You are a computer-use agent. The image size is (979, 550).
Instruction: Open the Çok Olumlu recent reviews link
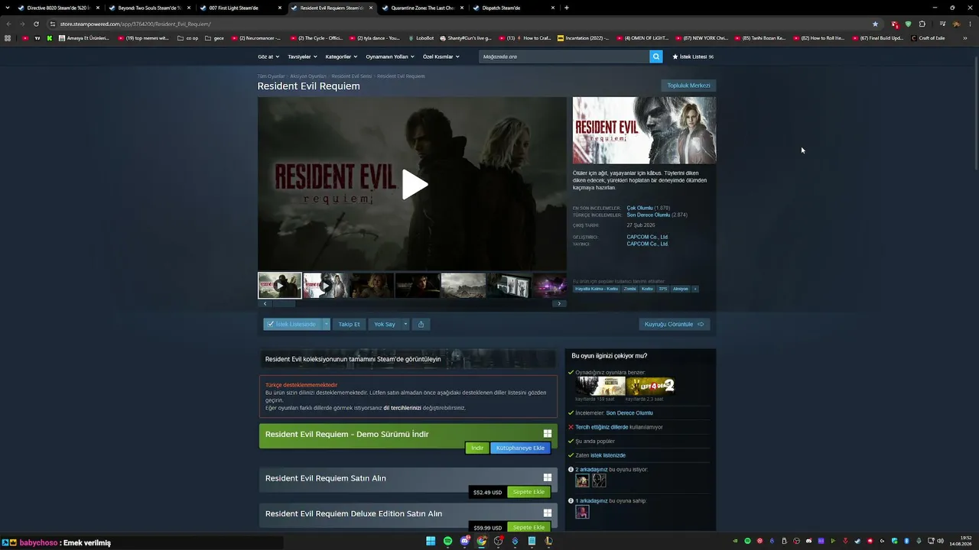point(640,208)
